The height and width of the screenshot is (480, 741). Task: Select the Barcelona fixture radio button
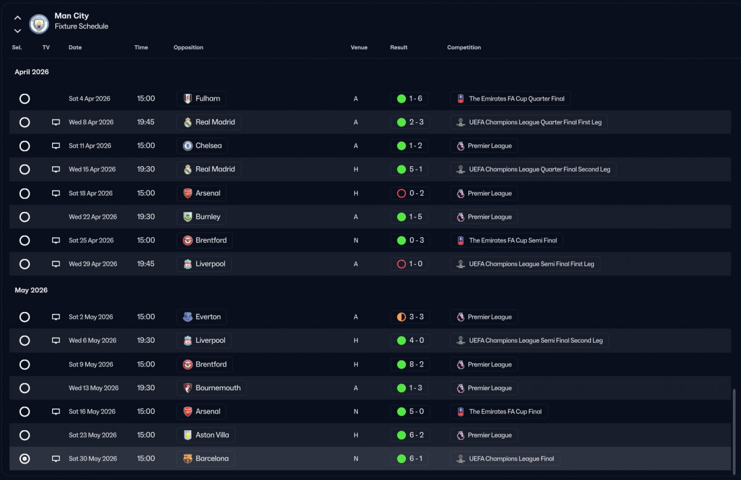coord(24,459)
